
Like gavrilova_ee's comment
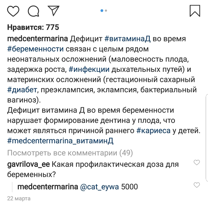pyautogui.click(x=197, y=162)
